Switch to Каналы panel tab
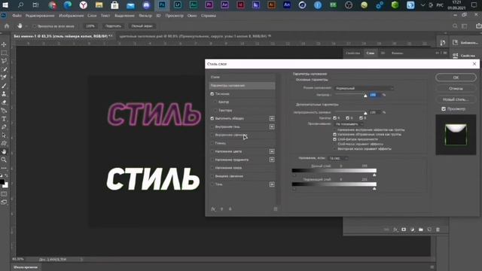482x271 pixels. 397,53
